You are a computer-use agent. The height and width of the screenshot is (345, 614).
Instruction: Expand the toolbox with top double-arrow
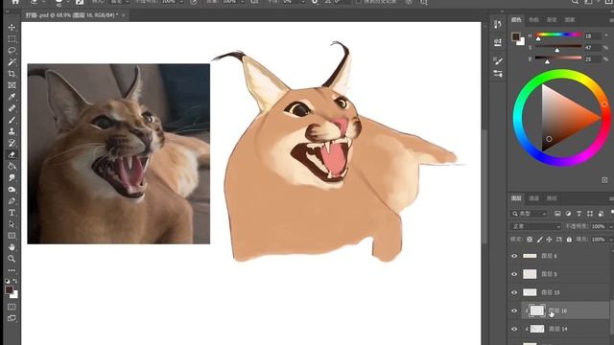tap(7, 11)
